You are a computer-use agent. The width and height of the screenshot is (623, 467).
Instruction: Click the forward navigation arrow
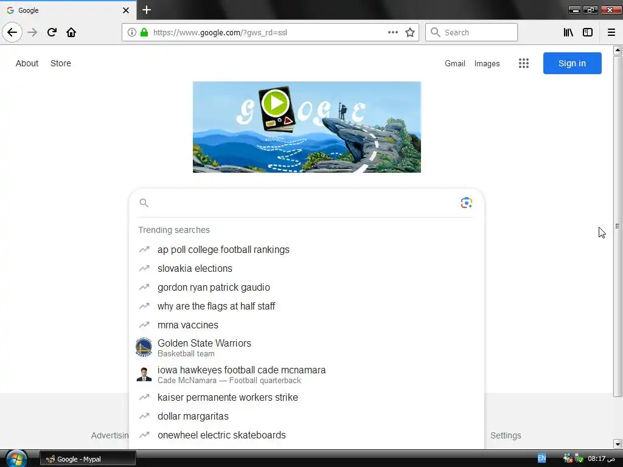32,32
